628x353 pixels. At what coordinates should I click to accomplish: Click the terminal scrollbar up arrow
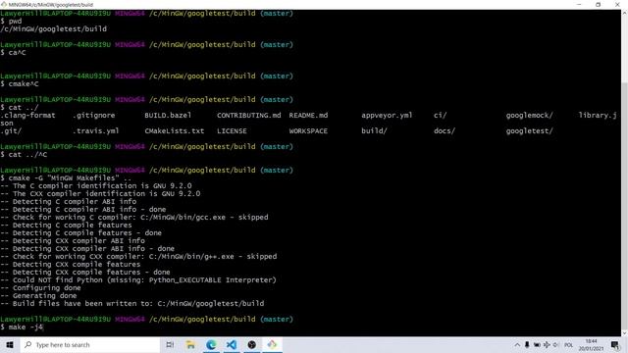tap(624, 13)
